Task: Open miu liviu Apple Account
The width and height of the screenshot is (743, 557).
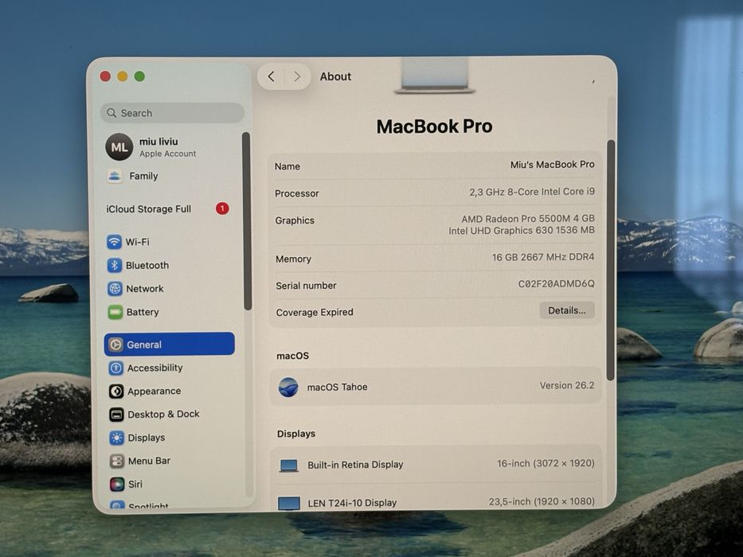Action: tap(169, 147)
